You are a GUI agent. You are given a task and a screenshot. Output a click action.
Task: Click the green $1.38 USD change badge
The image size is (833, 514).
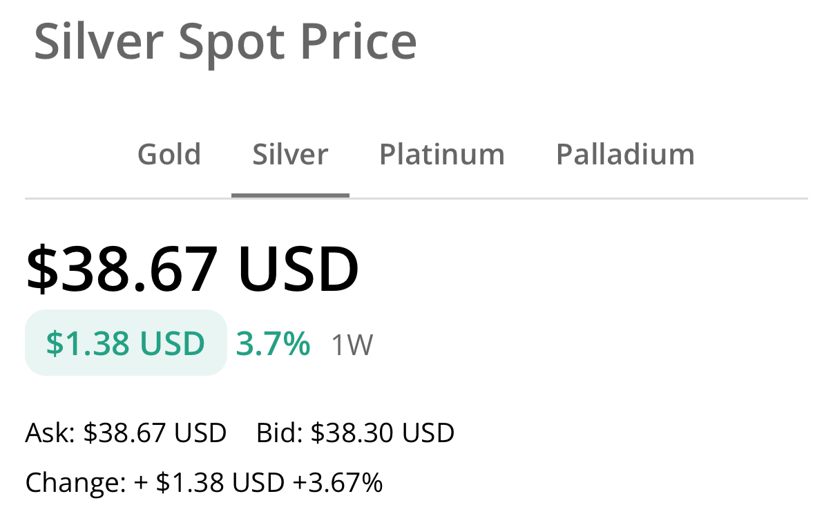tap(126, 343)
